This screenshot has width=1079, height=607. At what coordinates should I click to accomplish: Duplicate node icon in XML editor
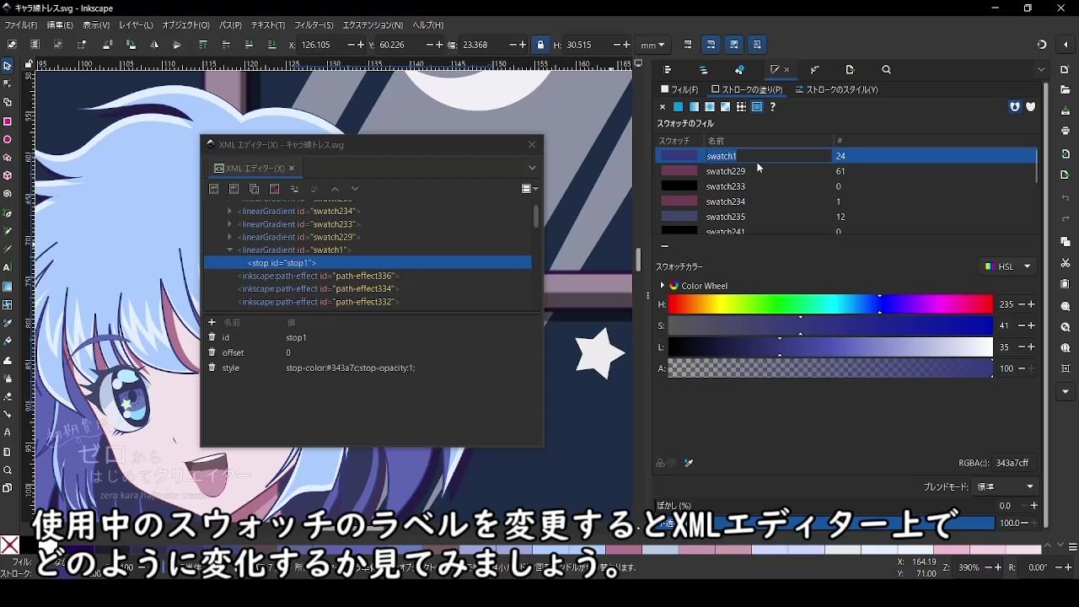254,189
